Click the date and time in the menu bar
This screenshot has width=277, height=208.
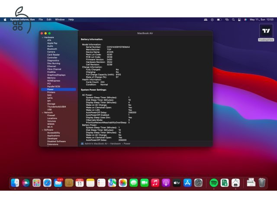[261, 19]
